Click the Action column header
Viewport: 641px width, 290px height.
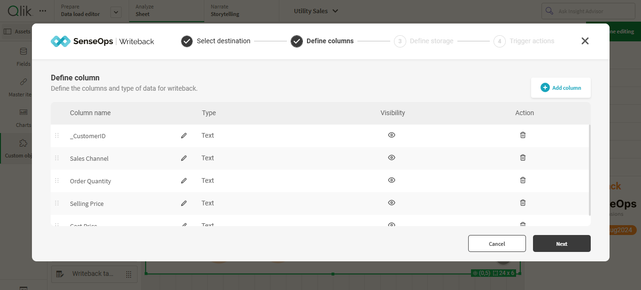point(525,113)
